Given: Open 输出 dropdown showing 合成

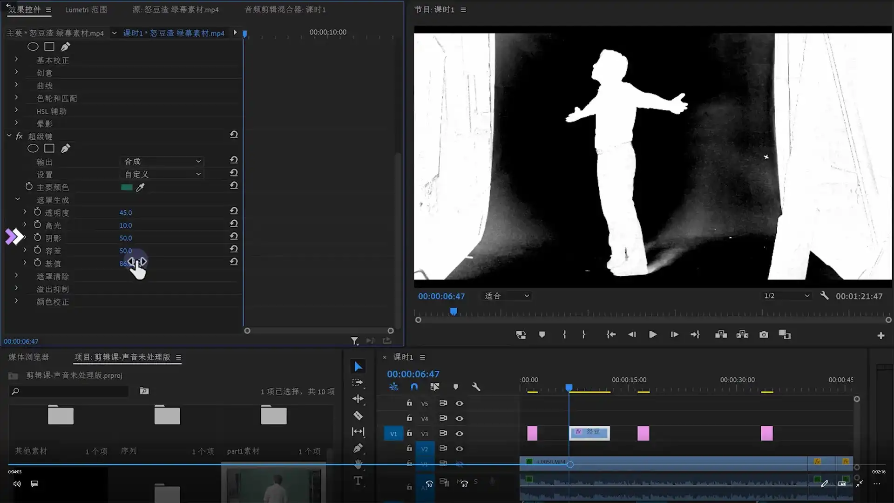Looking at the screenshot, I should (x=162, y=161).
